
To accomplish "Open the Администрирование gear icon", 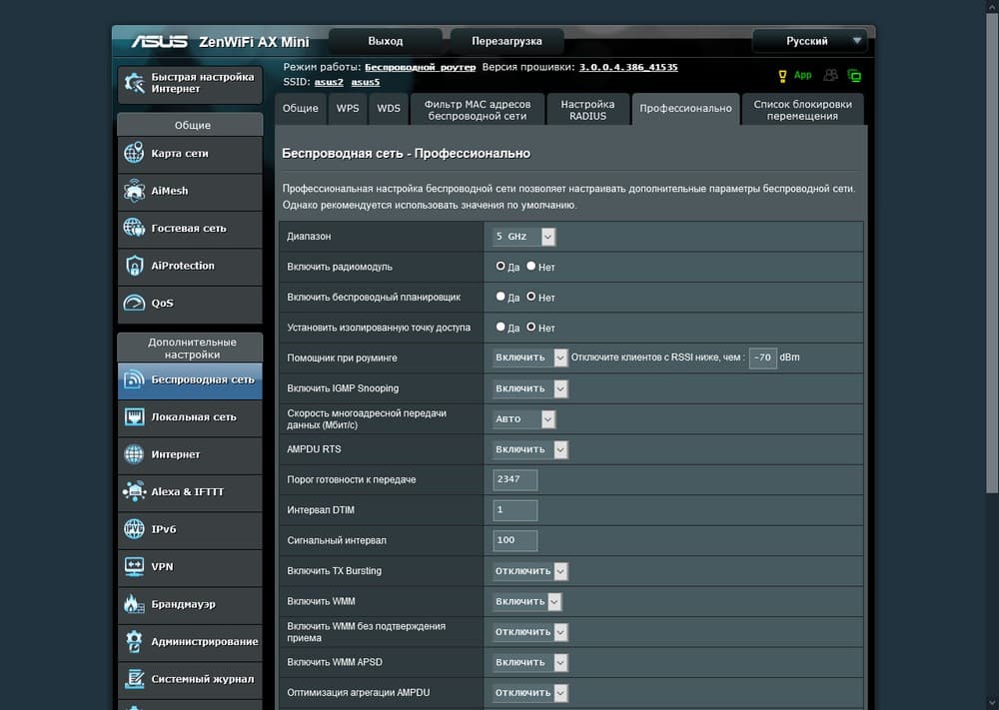I will point(134,642).
